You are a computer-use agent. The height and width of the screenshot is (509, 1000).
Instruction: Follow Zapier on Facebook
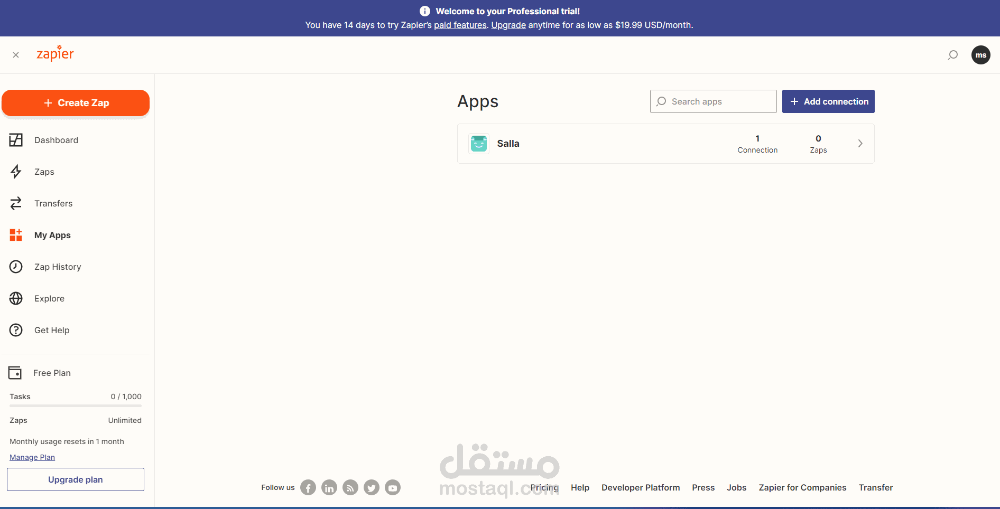tap(308, 487)
